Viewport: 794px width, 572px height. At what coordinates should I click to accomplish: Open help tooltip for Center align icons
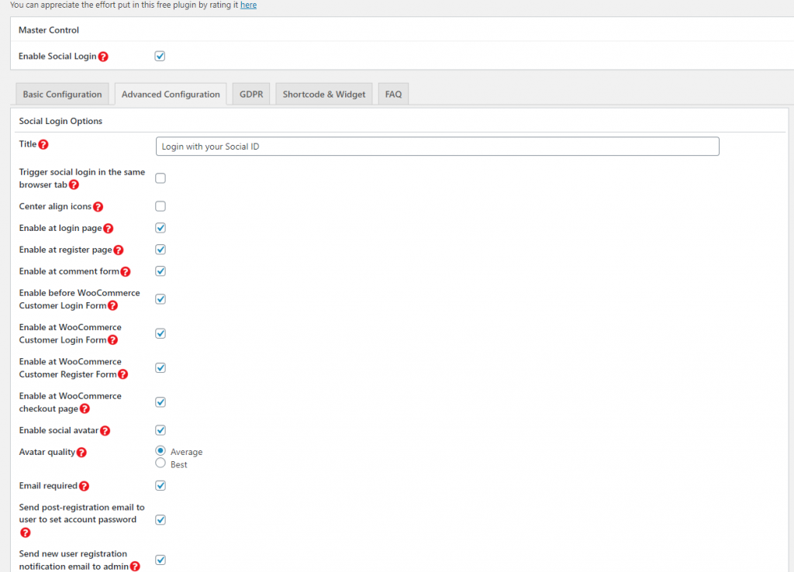pyautogui.click(x=98, y=207)
